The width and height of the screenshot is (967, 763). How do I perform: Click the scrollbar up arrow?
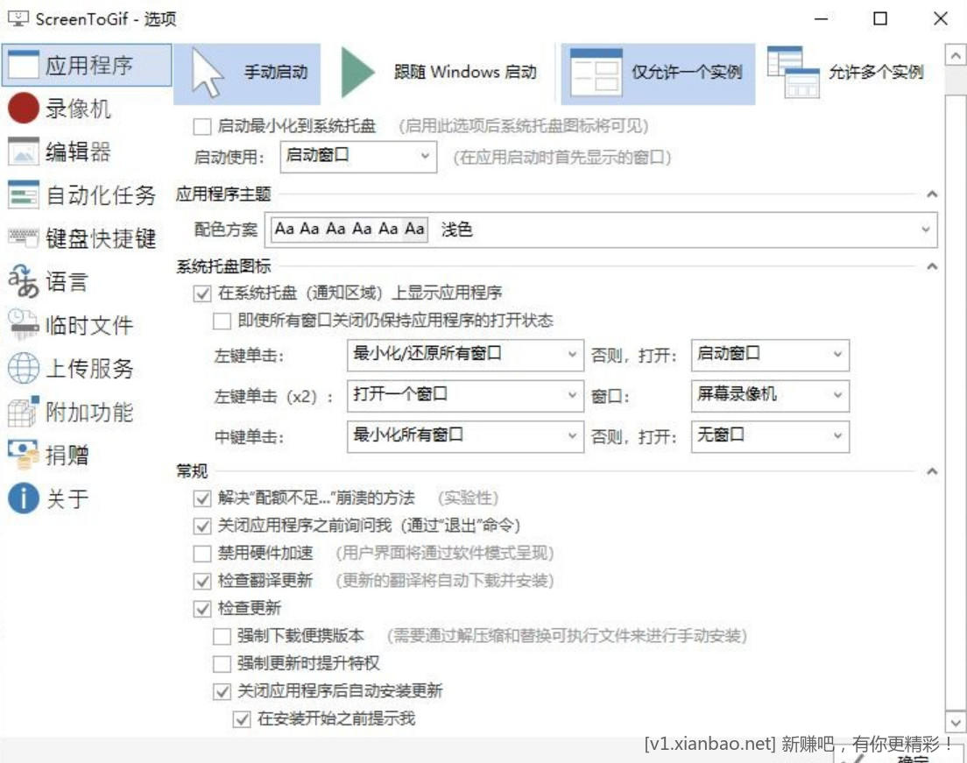pos(955,55)
